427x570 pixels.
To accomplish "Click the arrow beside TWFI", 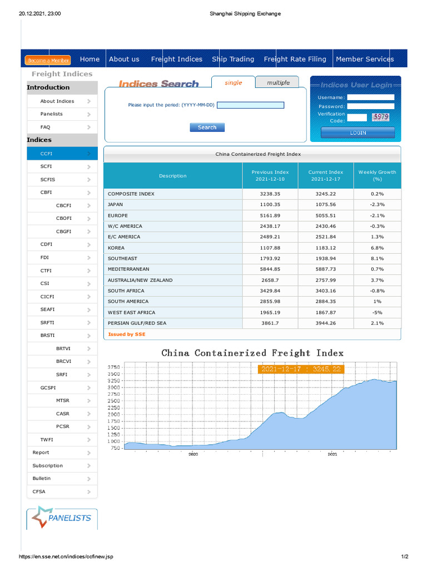I will pos(89,440).
